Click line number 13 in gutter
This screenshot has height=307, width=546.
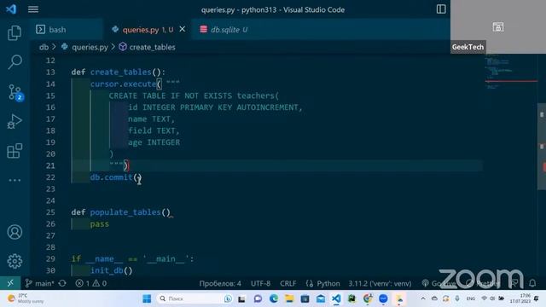click(50, 72)
